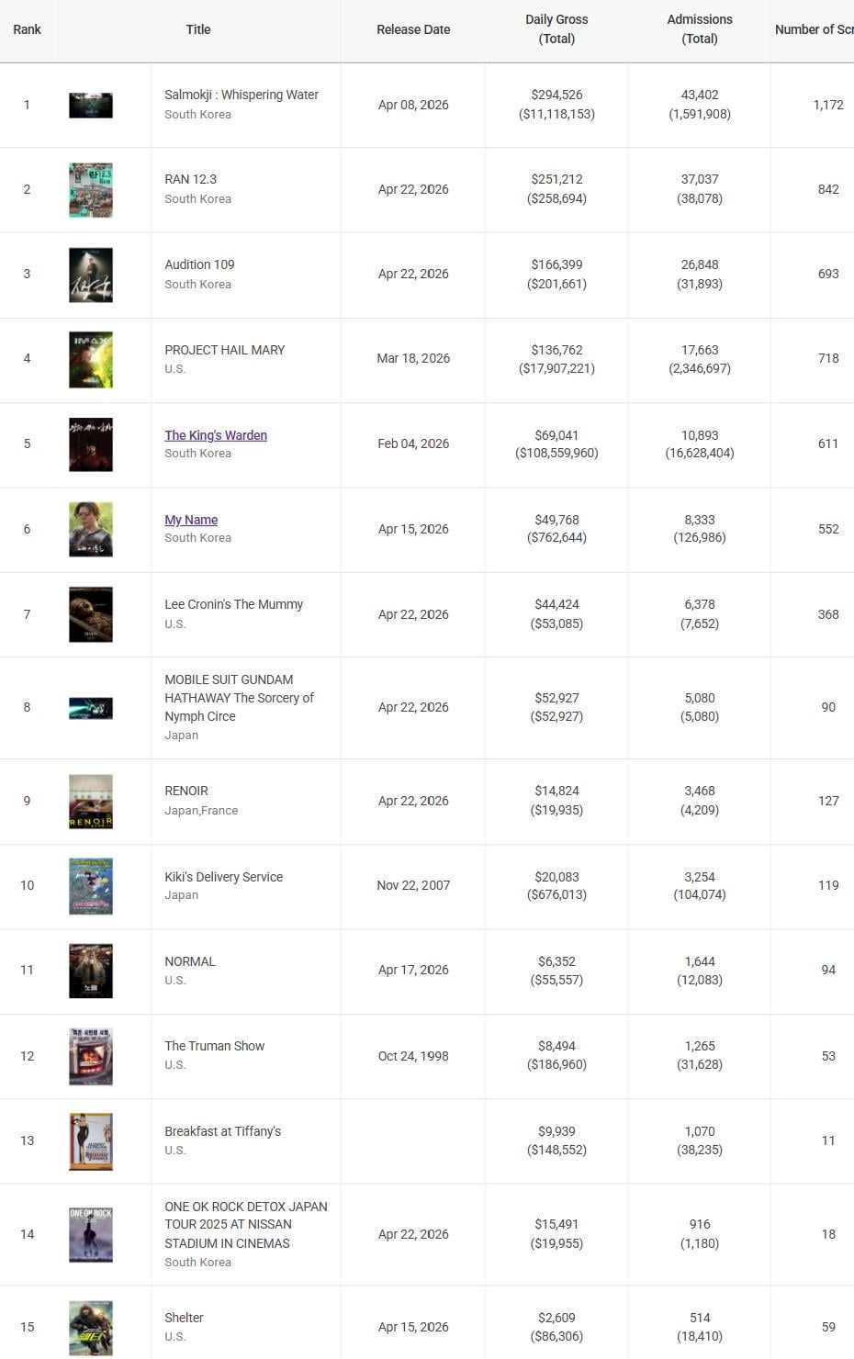This screenshot has height=1359, width=854.
Task: Click the Lee Cronin's The Mummy title
Action: 233,604
